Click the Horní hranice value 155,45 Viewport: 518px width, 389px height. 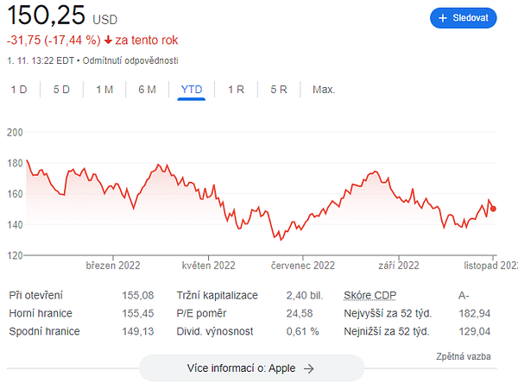point(138,313)
